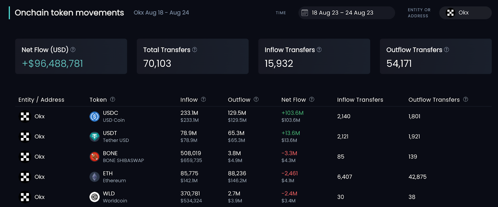Click the 2,140 USDC inflow transfers value
The height and width of the screenshot is (207, 498).
(344, 116)
